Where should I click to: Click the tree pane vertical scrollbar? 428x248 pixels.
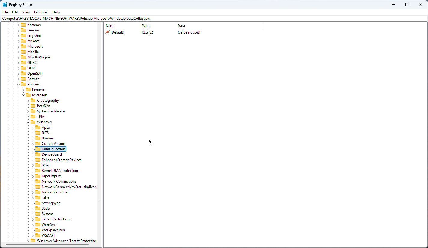99,141
